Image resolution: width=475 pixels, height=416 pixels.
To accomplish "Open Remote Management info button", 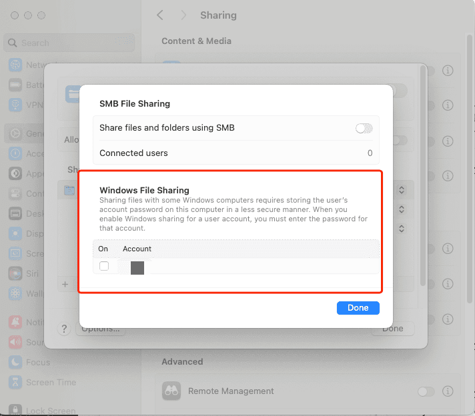I will (448, 391).
